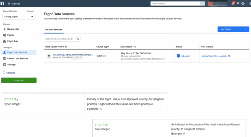Select the All Data Sources tab
The width and height of the screenshot is (251, 137).
click(x=54, y=30)
